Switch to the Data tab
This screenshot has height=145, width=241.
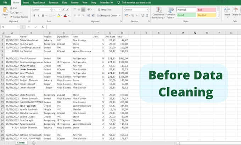click(65, 2)
